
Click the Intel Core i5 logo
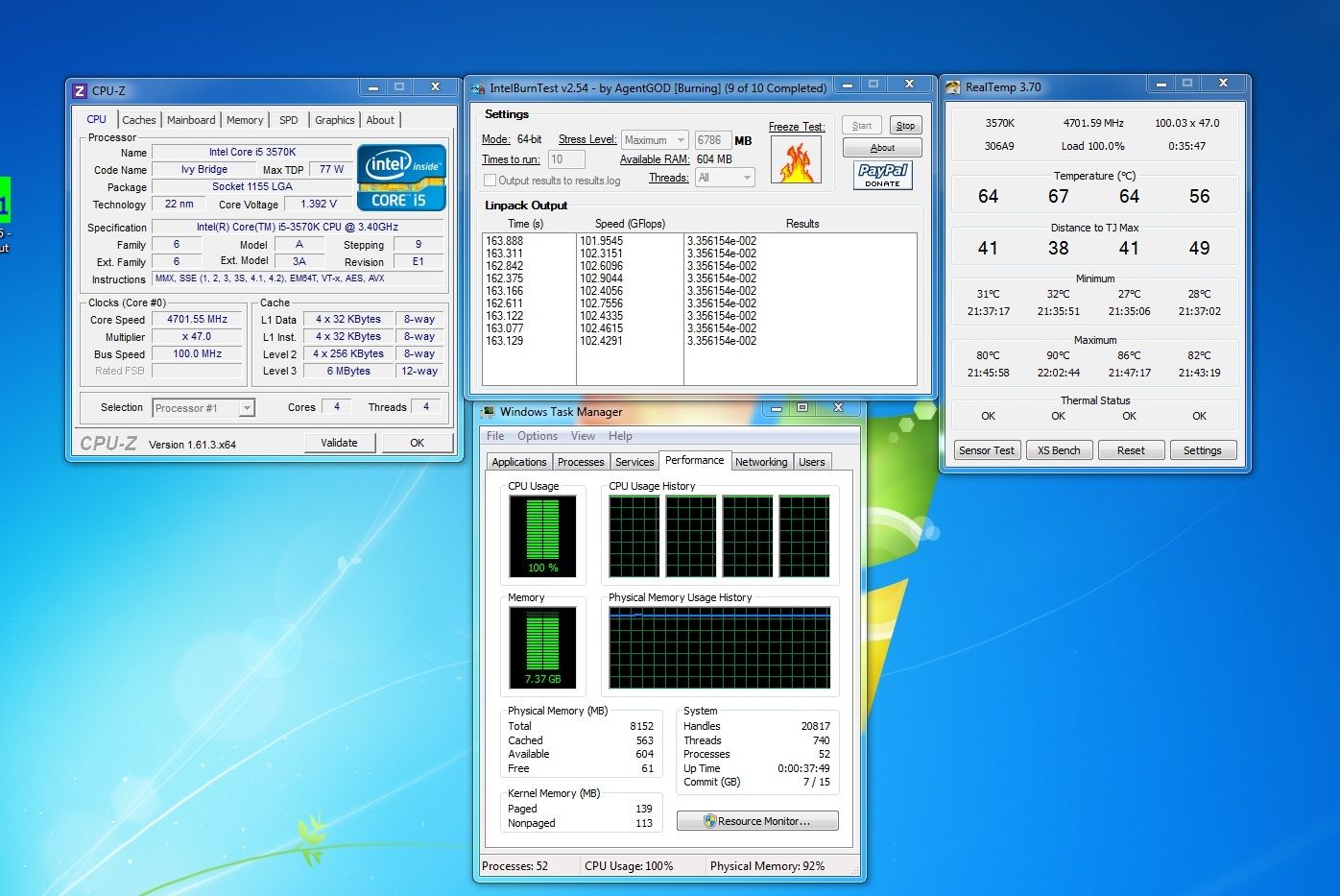pyautogui.click(x=401, y=178)
